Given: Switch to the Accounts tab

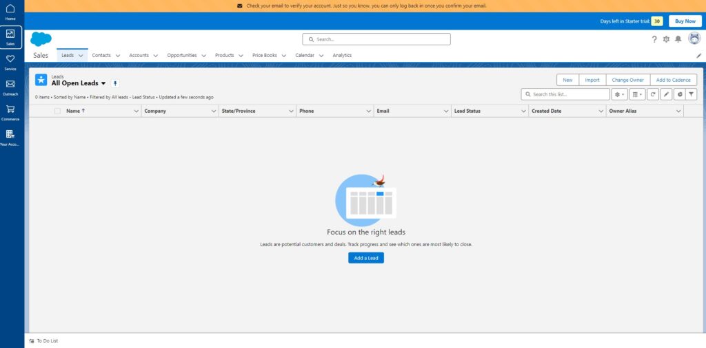Looking at the screenshot, I should click(139, 55).
